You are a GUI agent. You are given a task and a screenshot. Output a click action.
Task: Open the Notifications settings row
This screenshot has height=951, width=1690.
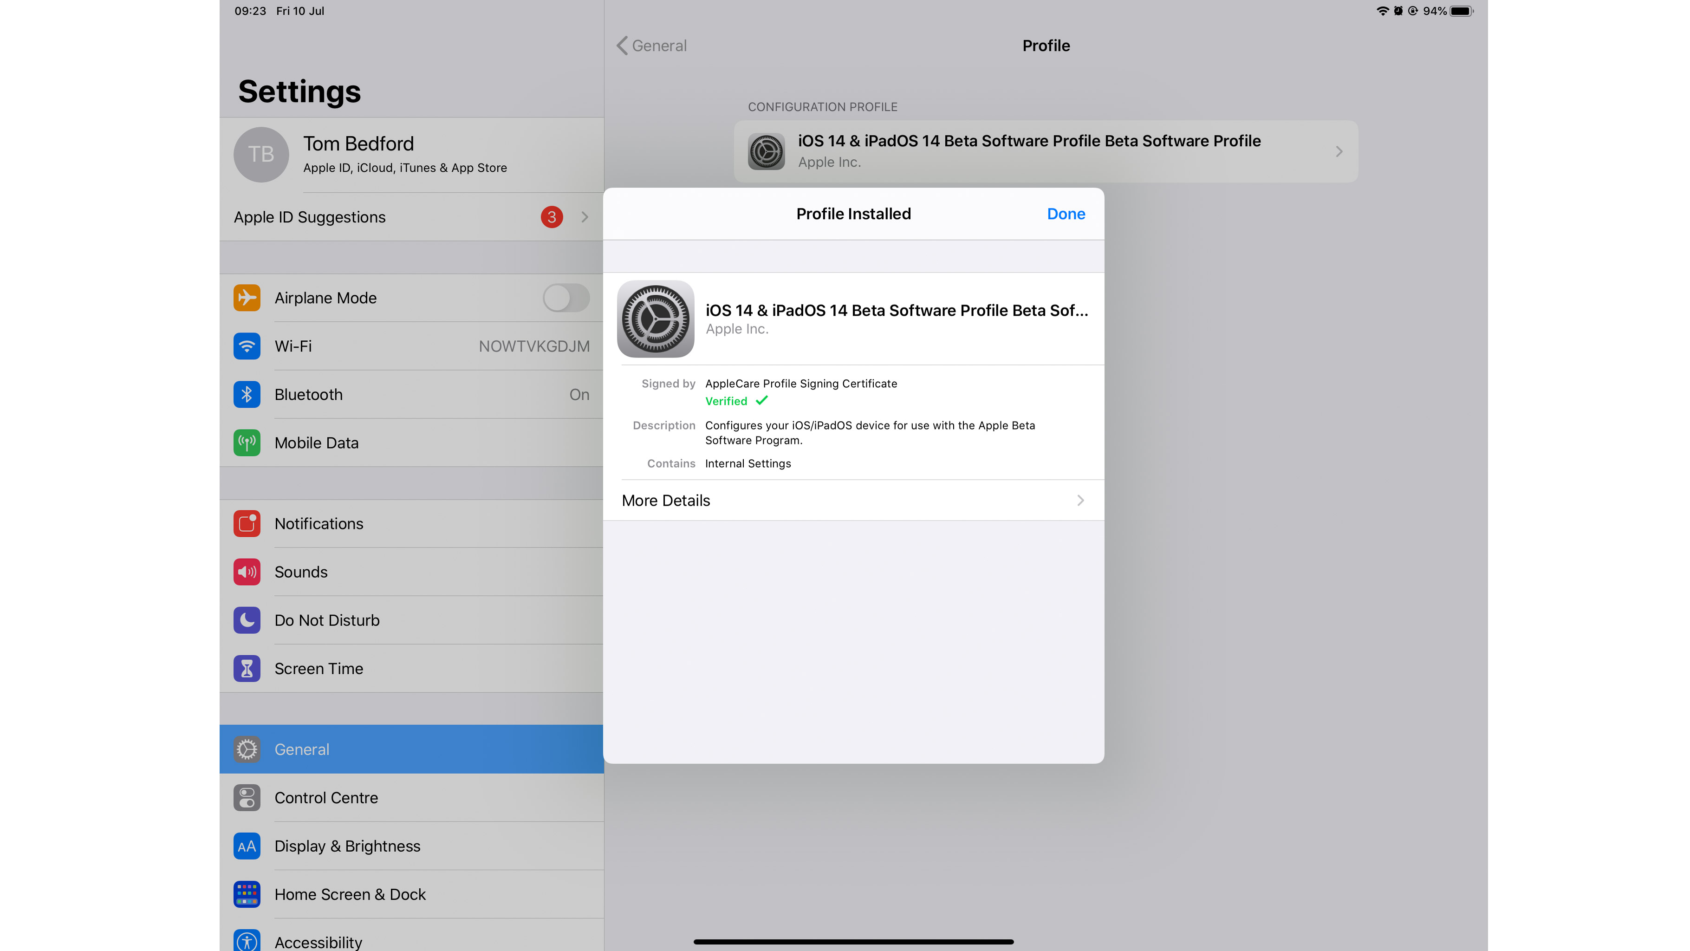[x=411, y=524]
